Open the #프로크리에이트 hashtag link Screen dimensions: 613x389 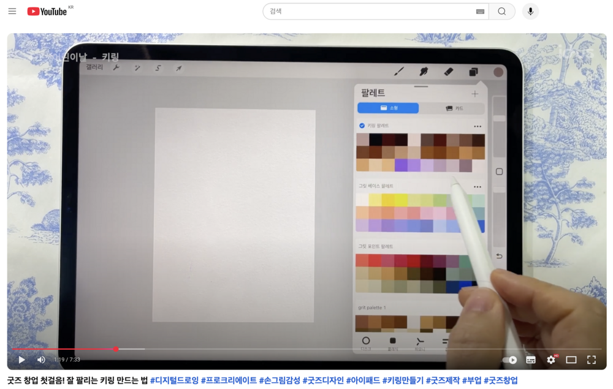[229, 380]
